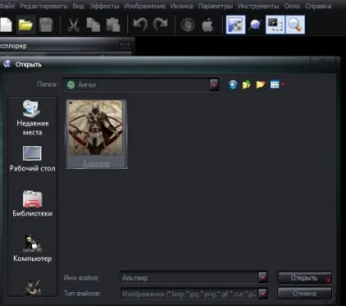
Task: Select Компьютер in places sidebar
Action: (33, 248)
